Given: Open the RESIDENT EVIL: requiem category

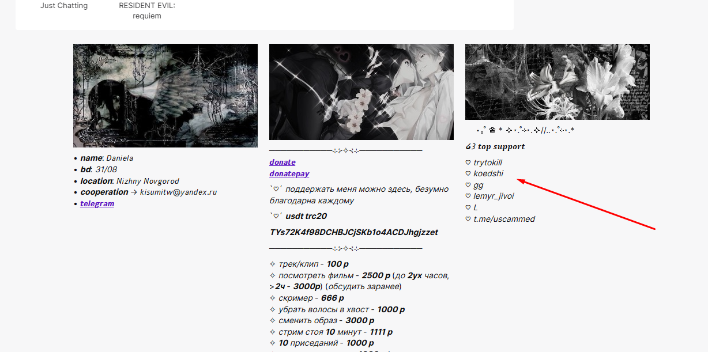Looking at the screenshot, I should (x=147, y=11).
